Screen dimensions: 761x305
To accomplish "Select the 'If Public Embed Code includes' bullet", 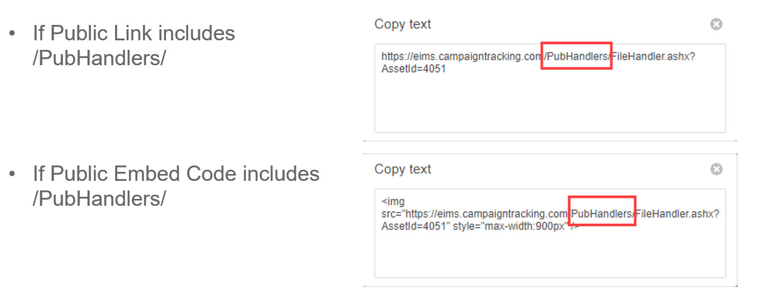I will coord(176,173).
